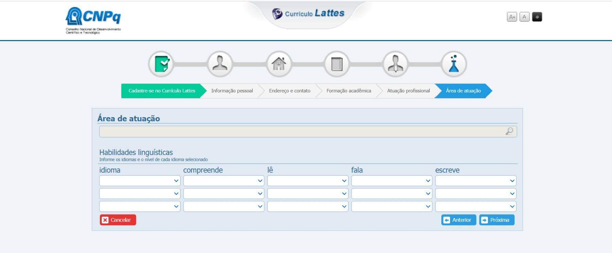This screenshot has height=253, width=612.
Task: Click the Área de atuação search field
Action: (x=308, y=131)
